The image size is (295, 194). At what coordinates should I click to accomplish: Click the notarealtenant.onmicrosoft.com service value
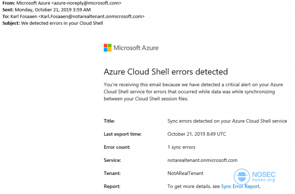tap(202, 160)
